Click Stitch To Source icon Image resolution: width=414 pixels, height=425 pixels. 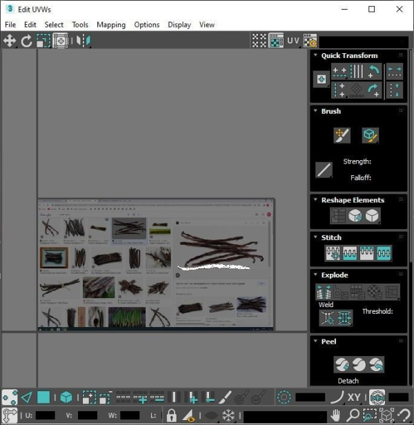click(x=367, y=253)
